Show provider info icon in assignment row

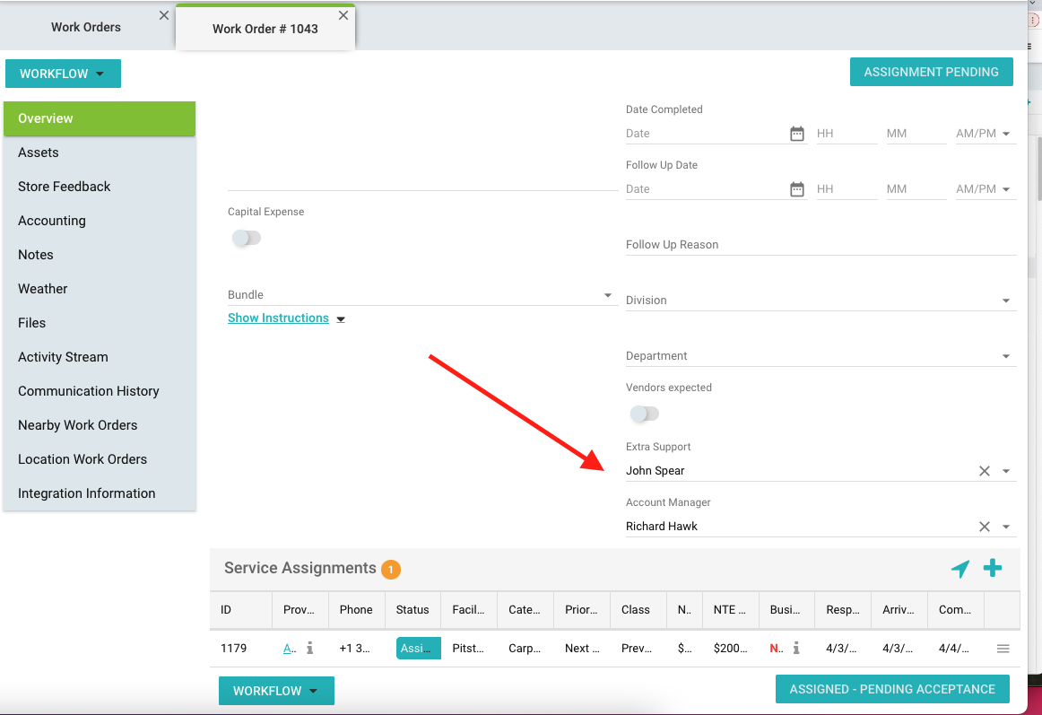pyautogui.click(x=309, y=648)
